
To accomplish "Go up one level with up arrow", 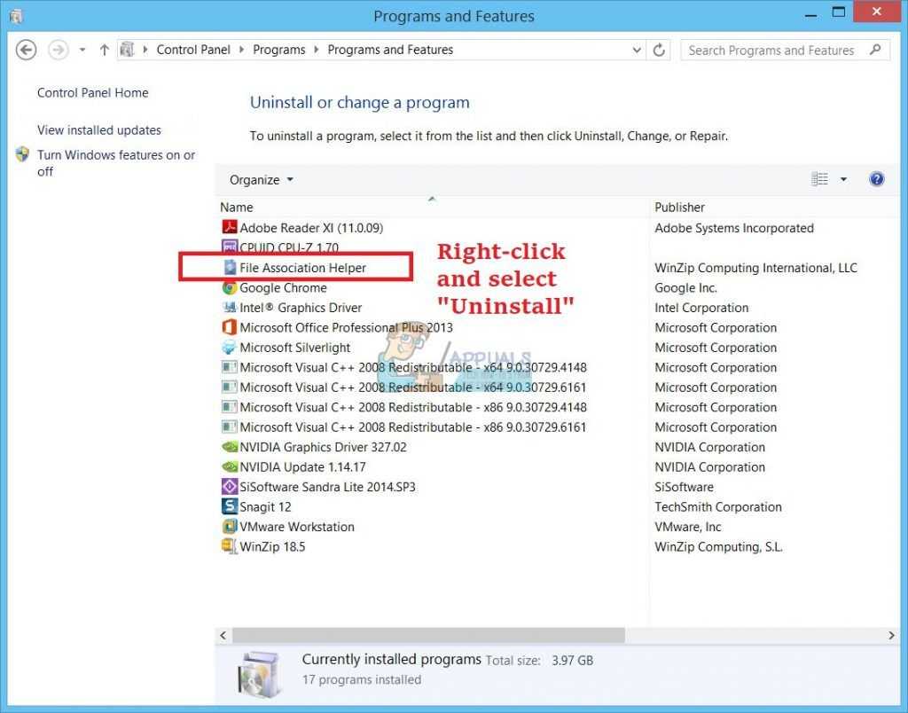I will click(104, 51).
